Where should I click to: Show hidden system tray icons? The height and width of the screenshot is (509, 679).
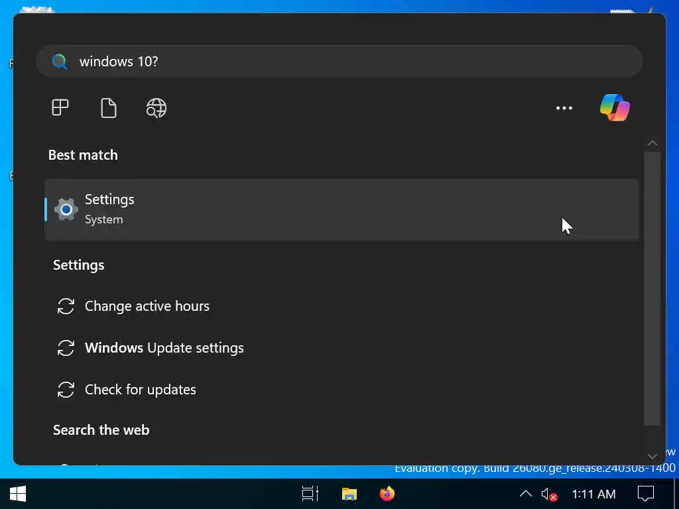coord(525,493)
